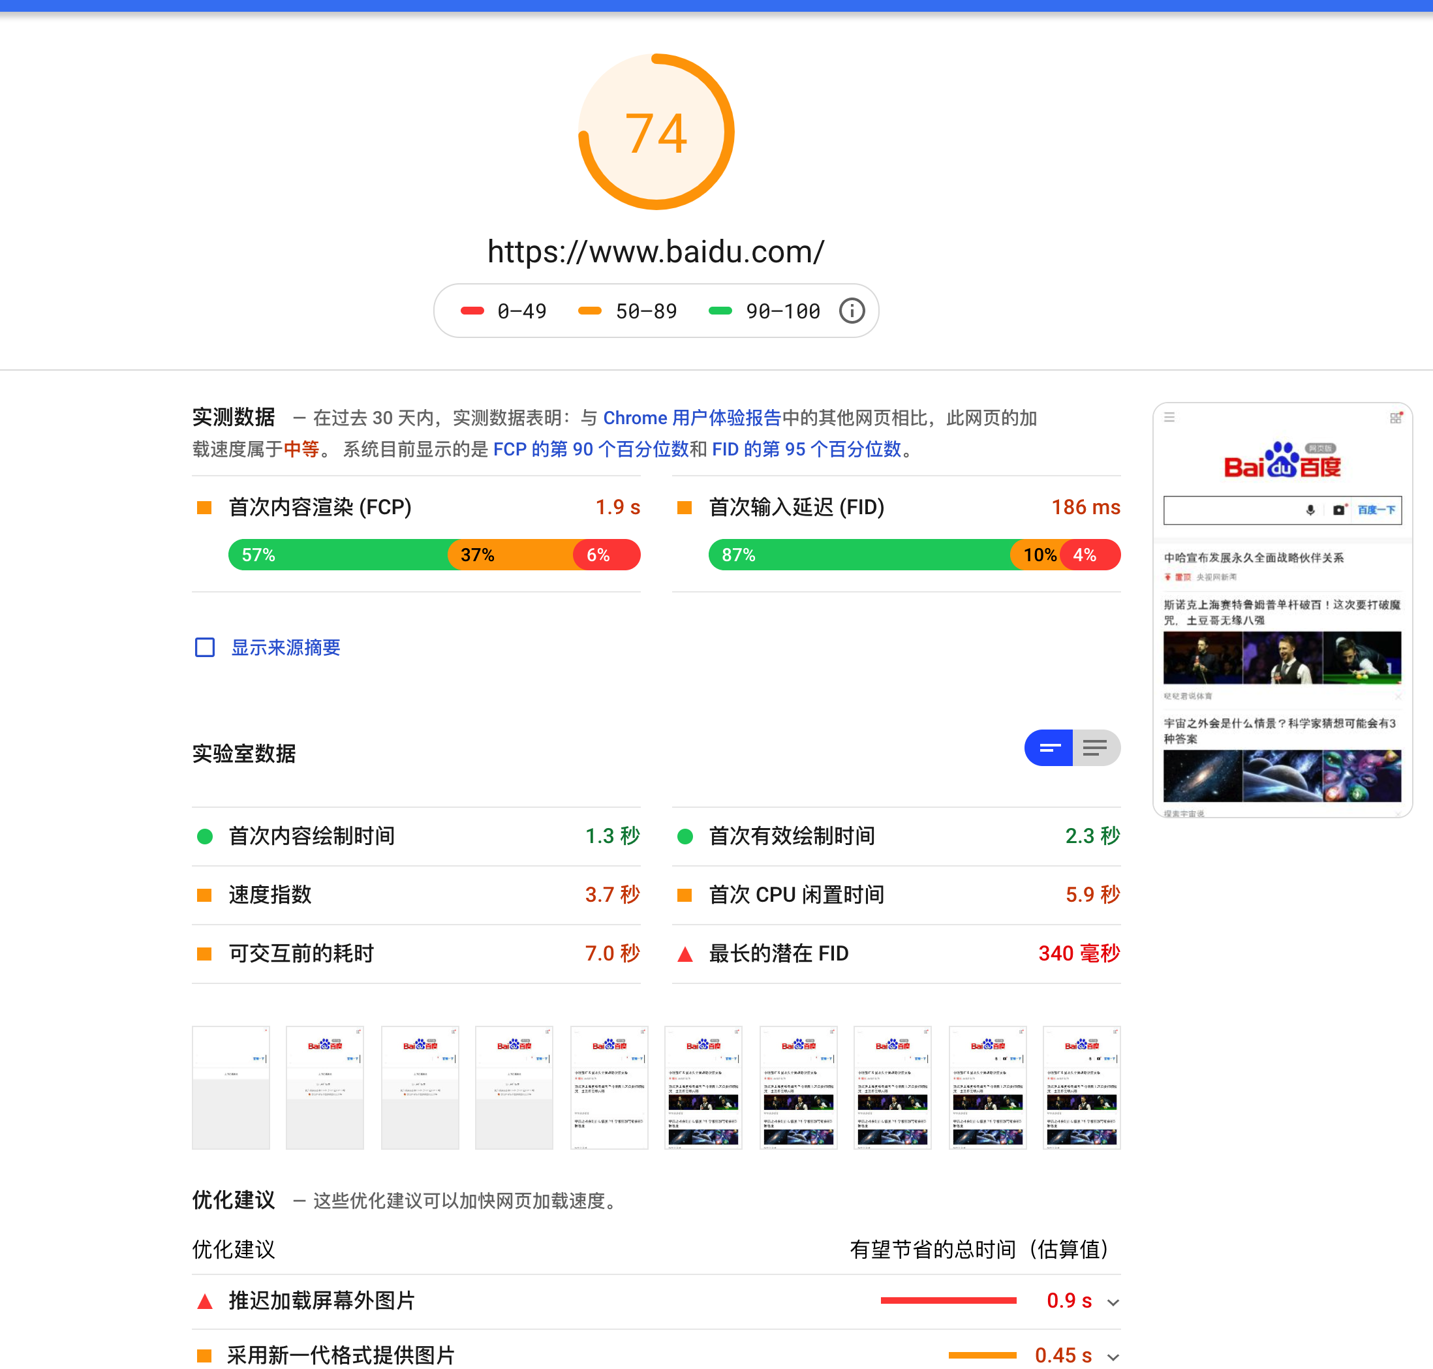Enable the 显示来源摘要 checkbox
The width and height of the screenshot is (1433, 1369).
point(205,647)
